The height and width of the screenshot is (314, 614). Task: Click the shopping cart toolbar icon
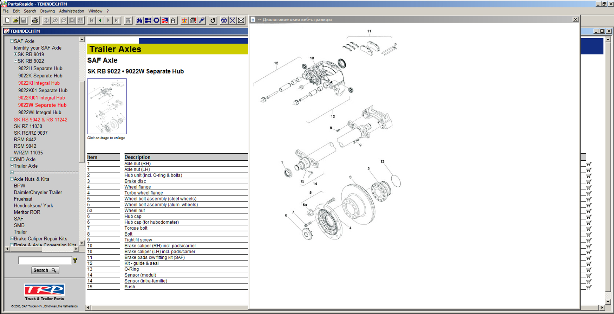128,20
